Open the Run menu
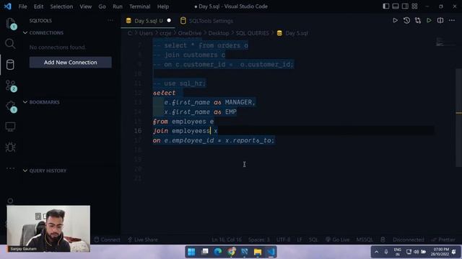The height and width of the screenshot is (259, 462). (x=117, y=6)
